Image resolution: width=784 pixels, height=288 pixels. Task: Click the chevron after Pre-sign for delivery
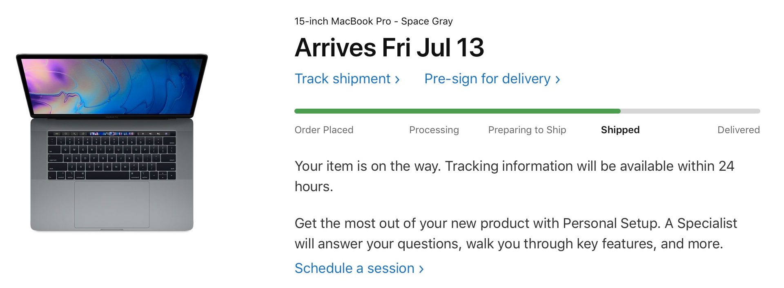point(558,80)
